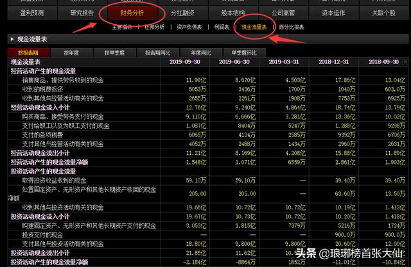
Task: Open the 百分比报表 link
Action: [292, 27]
